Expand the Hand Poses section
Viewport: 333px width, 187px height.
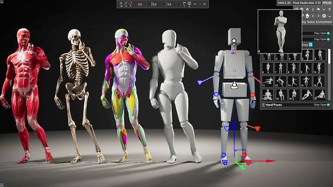click(263, 105)
